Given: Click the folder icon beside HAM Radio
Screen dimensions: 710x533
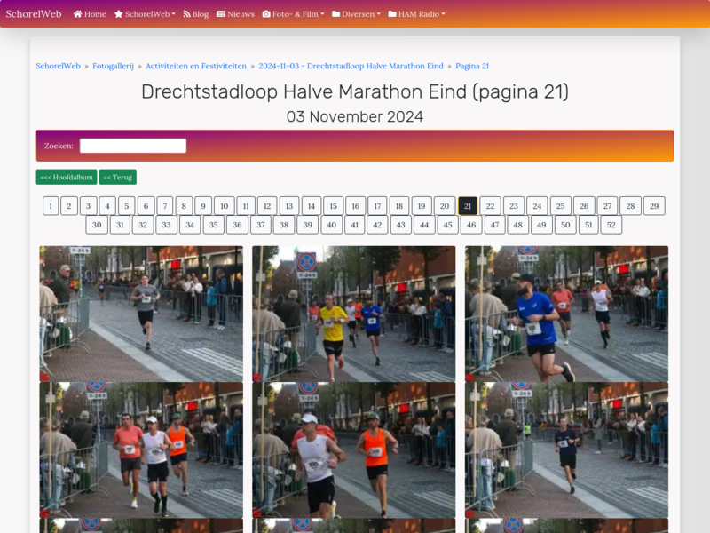Looking at the screenshot, I should 392,14.
